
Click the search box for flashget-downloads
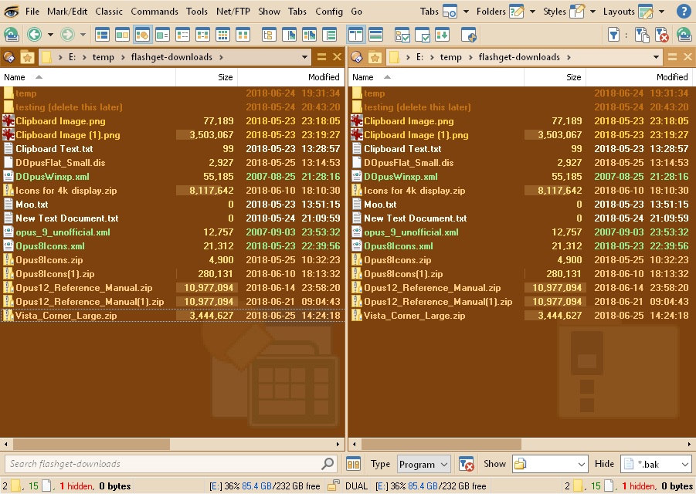(171, 465)
